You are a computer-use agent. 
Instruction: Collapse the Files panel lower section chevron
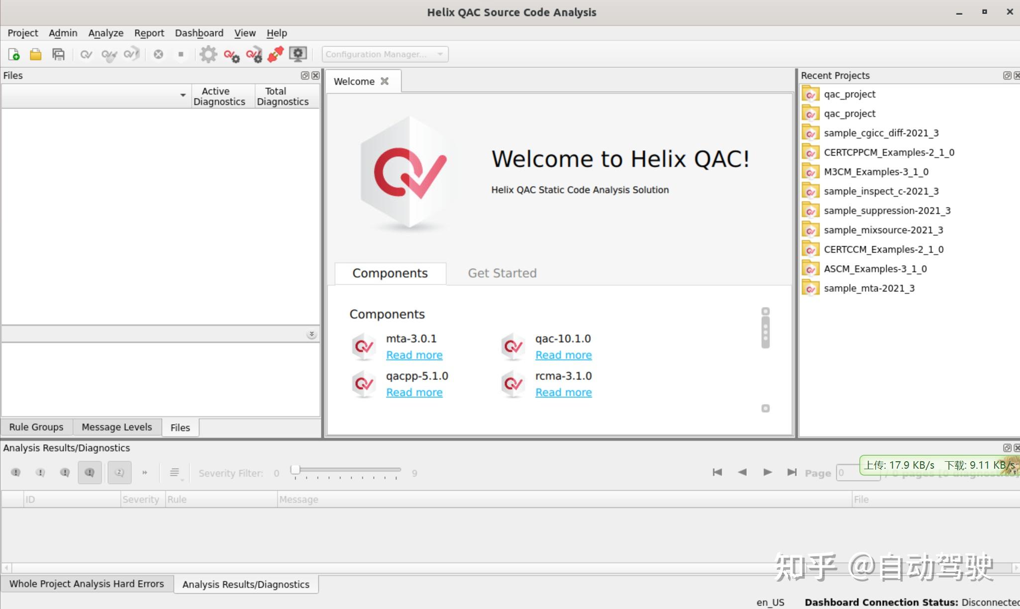click(312, 334)
